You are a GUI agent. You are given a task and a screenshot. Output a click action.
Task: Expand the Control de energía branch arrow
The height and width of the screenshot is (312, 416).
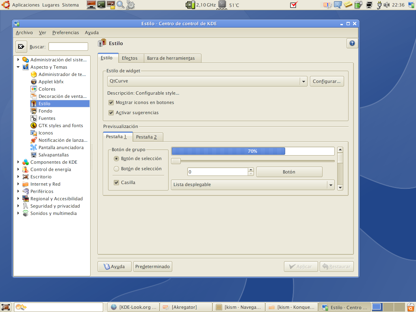pos(18,169)
